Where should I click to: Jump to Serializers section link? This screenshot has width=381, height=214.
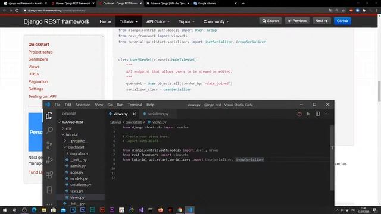[38, 59]
